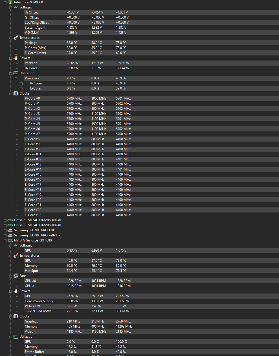
Task: Select the Hot Spot temperature row
Action: pos(151,271)
